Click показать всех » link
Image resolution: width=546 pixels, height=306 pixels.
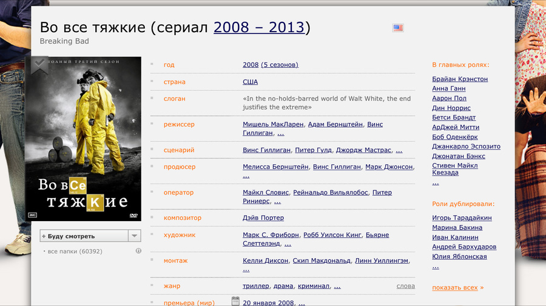[457, 288]
